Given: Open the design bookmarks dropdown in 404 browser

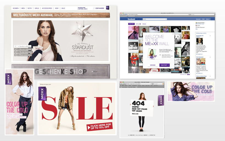Looking at the screenshot, I should 139,85.
